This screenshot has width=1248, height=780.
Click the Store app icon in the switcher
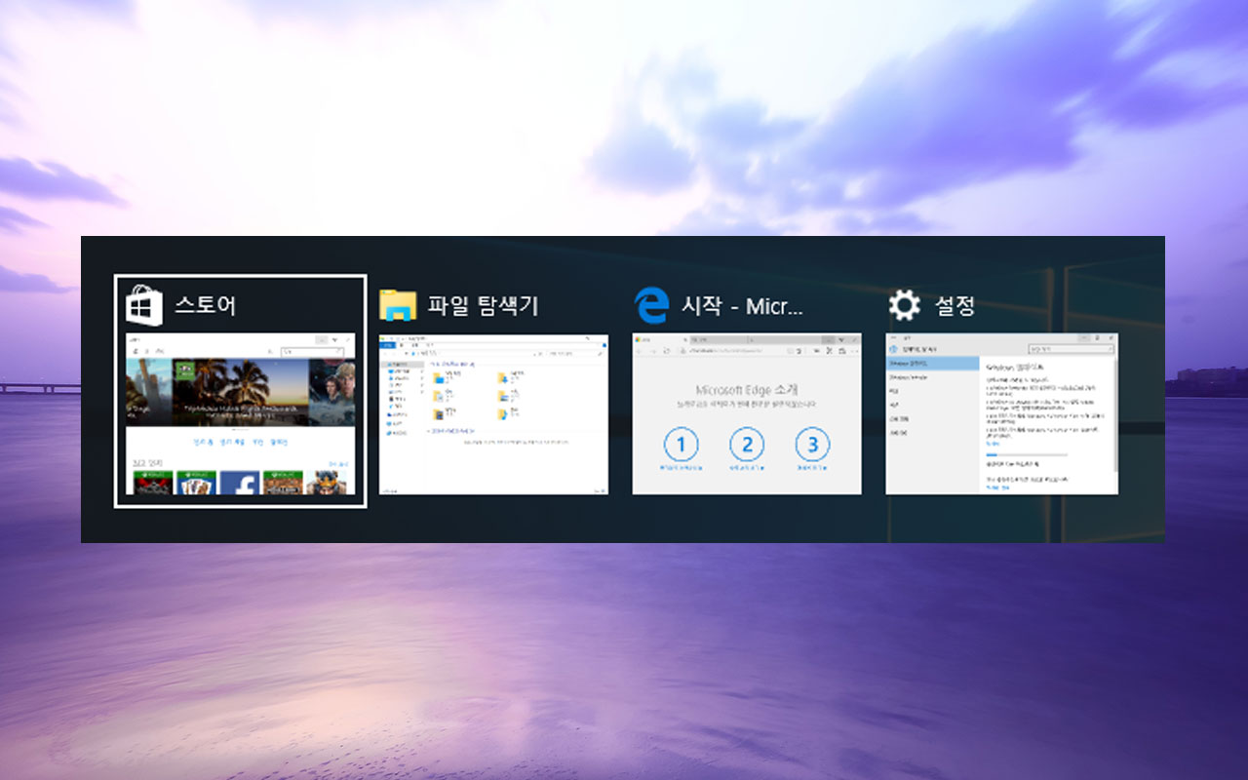coord(145,305)
